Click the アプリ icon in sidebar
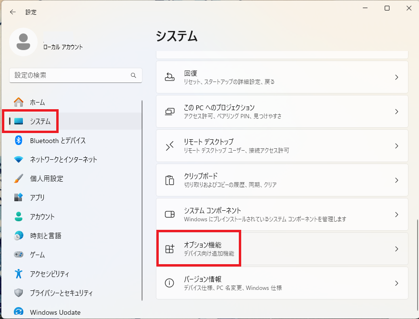The image size is (419, 319). point(19,197)
